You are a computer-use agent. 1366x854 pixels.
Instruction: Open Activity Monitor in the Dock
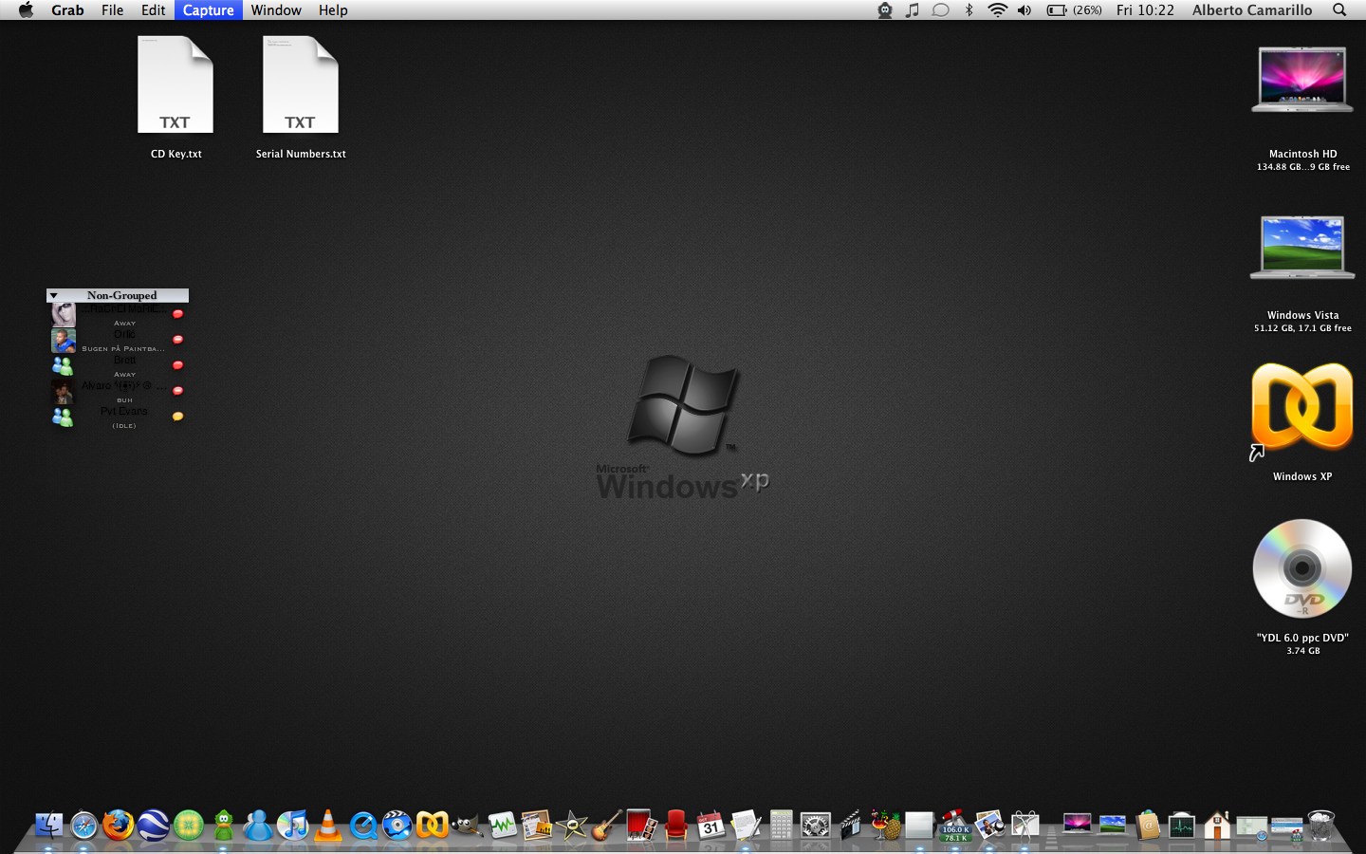click(1182, 826)
